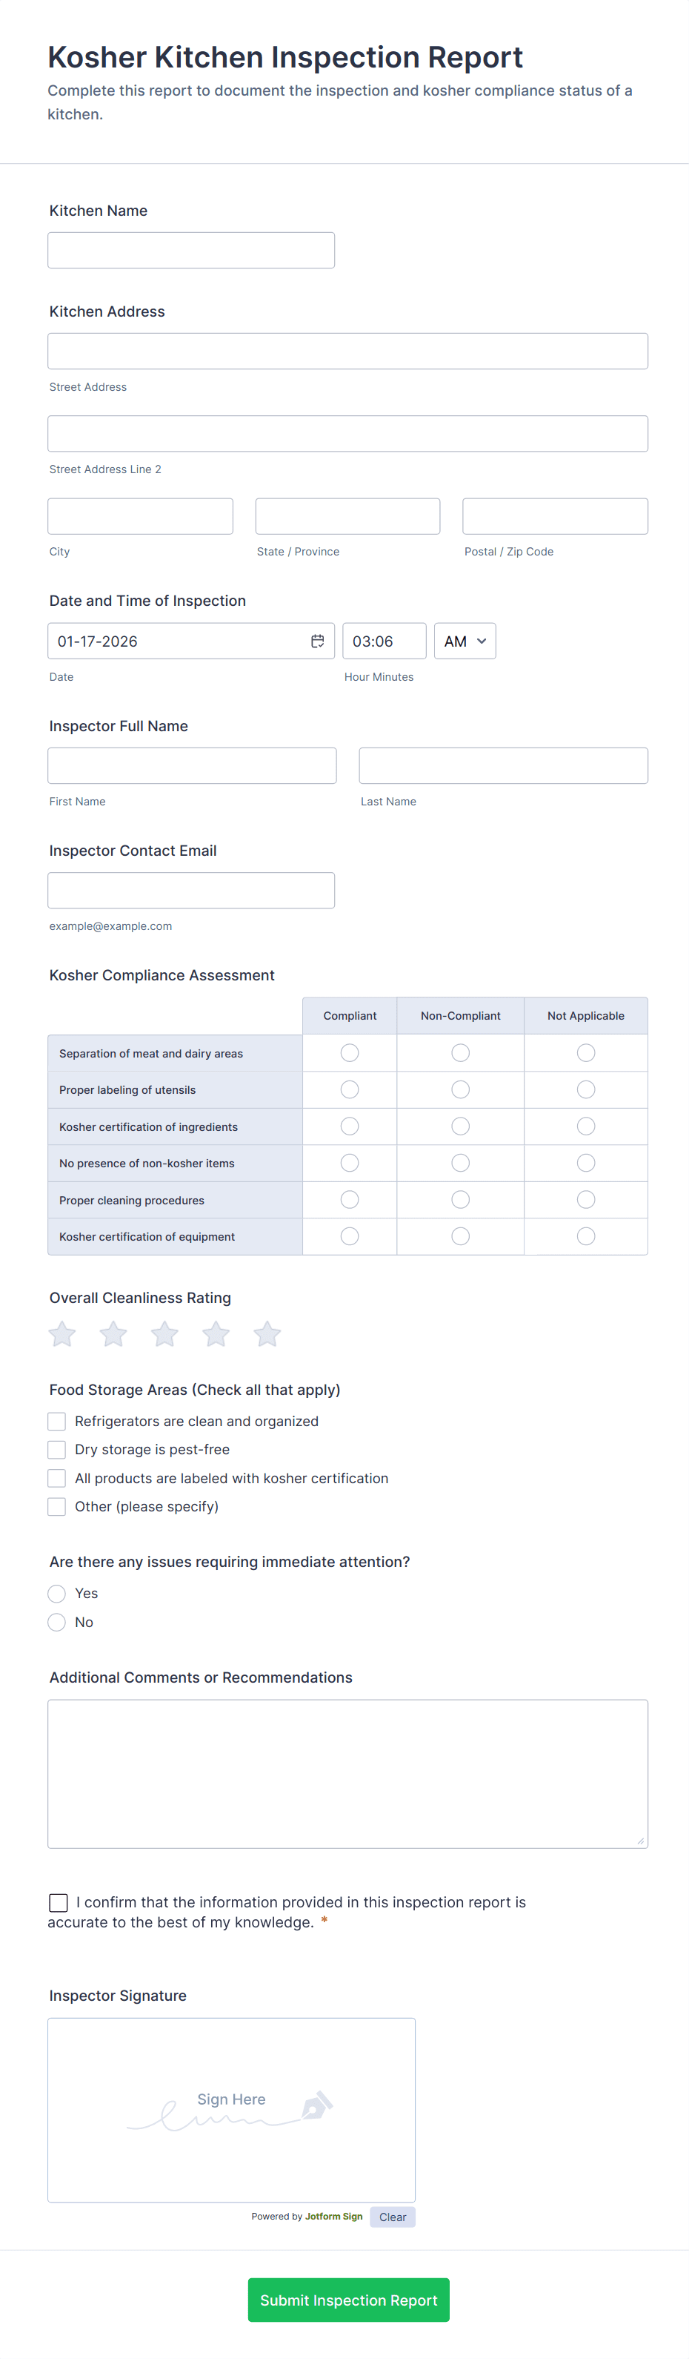Click the fifth star for Overall Cleanliness
This screenshot has width=689, height=2359.
click(266, 1334)
